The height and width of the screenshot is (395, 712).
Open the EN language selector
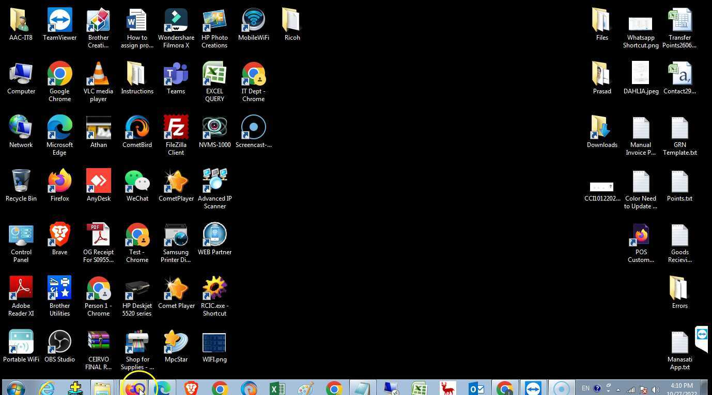(585, 388)
